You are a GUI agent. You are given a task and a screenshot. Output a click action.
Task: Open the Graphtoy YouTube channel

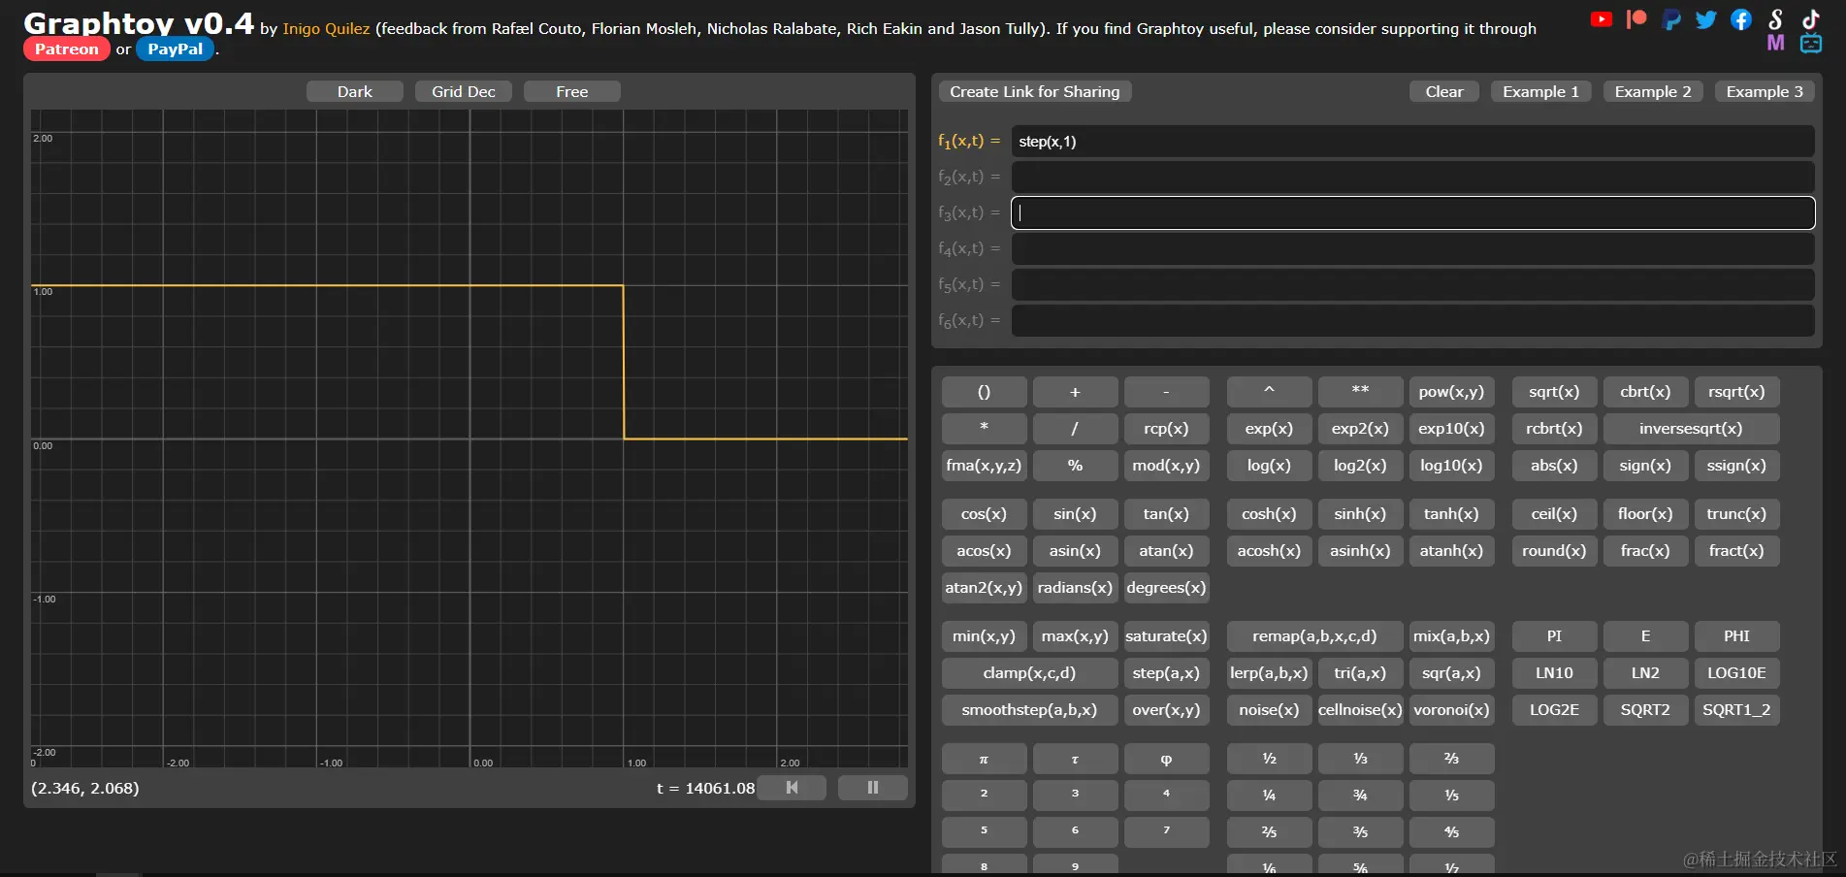click(x=1601, y=19)
